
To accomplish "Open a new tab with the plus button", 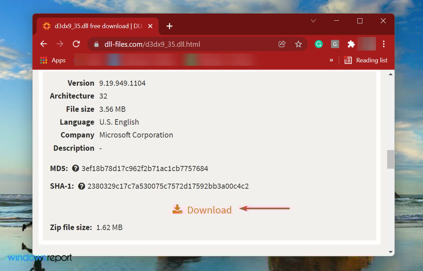I will click(170, 26).
